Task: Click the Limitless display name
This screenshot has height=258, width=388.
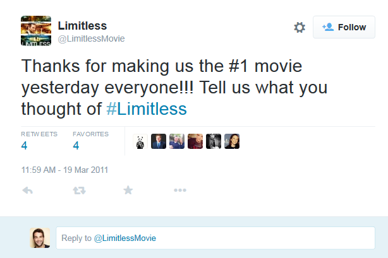Action: click(x=82, y=26)
